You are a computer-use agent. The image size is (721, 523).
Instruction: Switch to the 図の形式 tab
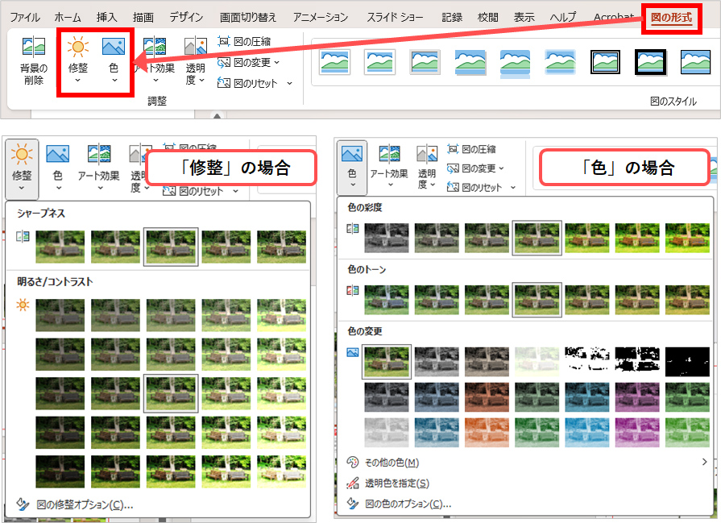tap(671, 18)
